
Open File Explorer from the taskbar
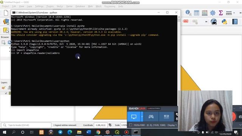coord(79,132)
